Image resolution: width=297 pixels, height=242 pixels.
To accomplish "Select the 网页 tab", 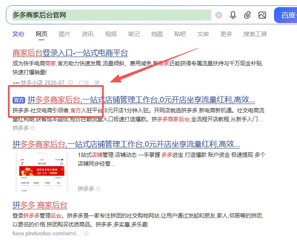I will click(41, 34).
